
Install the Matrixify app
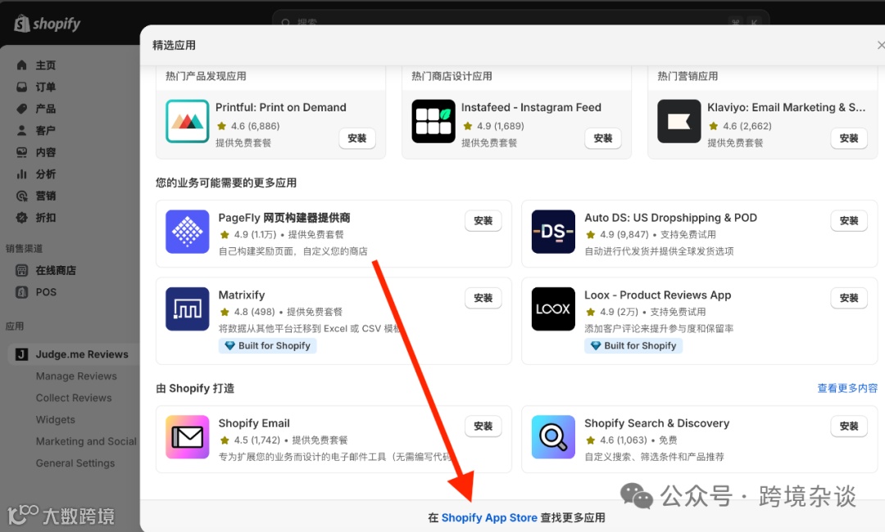point(483,298)
